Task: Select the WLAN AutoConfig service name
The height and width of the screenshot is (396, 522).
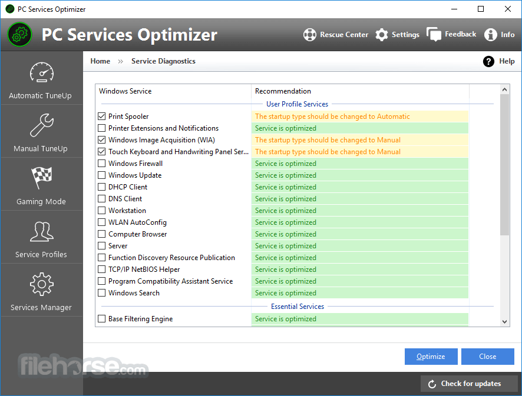Action: tap(137, 222)
